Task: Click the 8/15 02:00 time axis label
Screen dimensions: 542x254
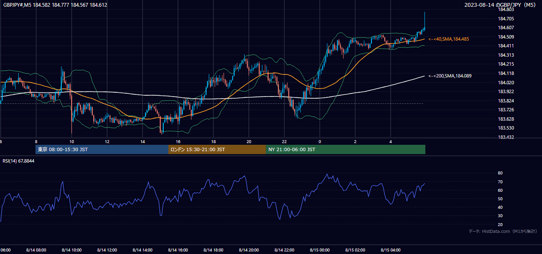Action: 355,250
